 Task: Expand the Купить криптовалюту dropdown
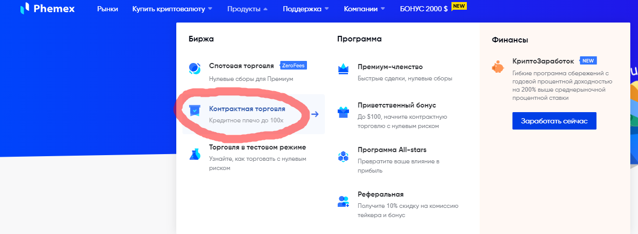click(x=172, y=9)
